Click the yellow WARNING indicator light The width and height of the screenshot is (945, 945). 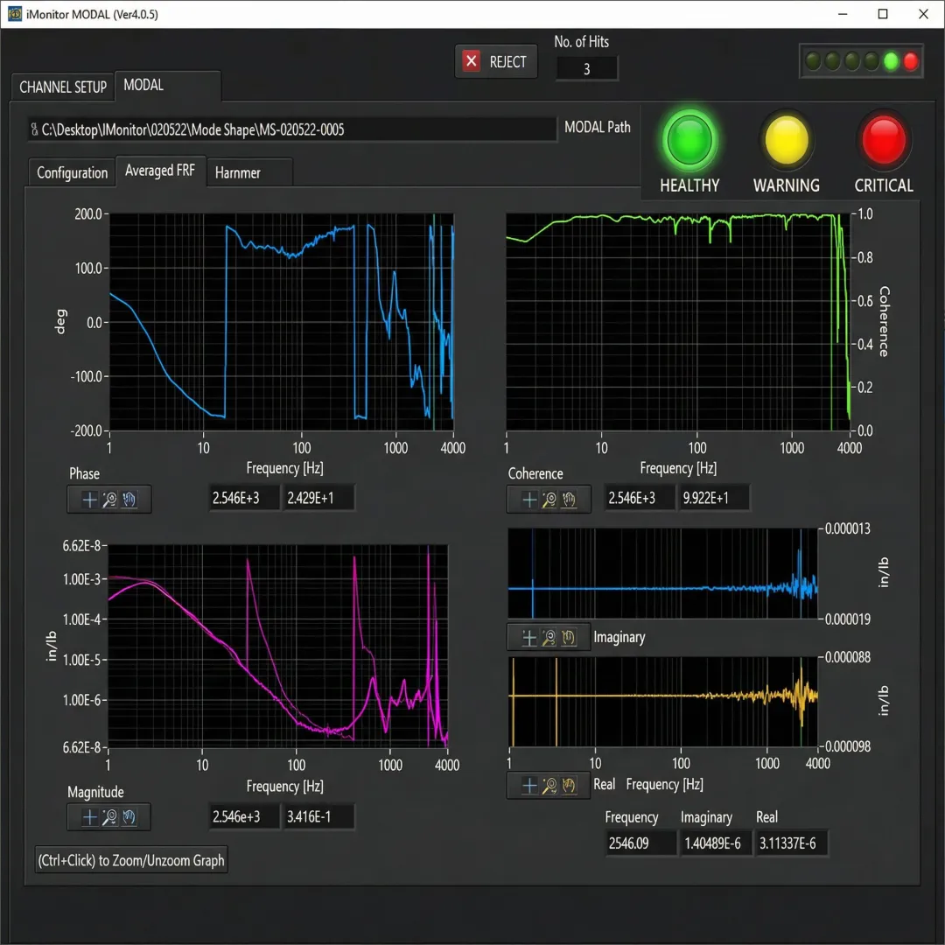[786, 140]
